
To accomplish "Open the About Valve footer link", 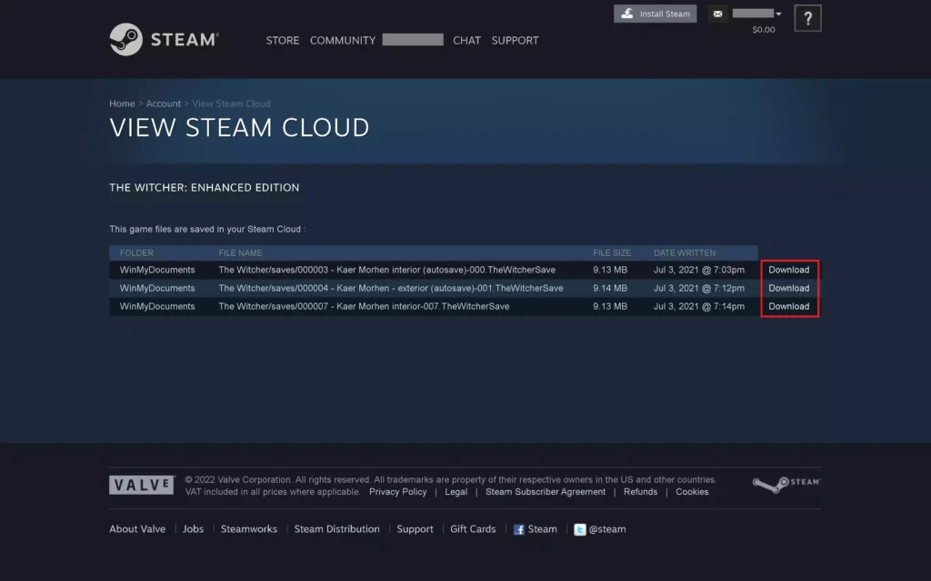I will tap(137, 529).
